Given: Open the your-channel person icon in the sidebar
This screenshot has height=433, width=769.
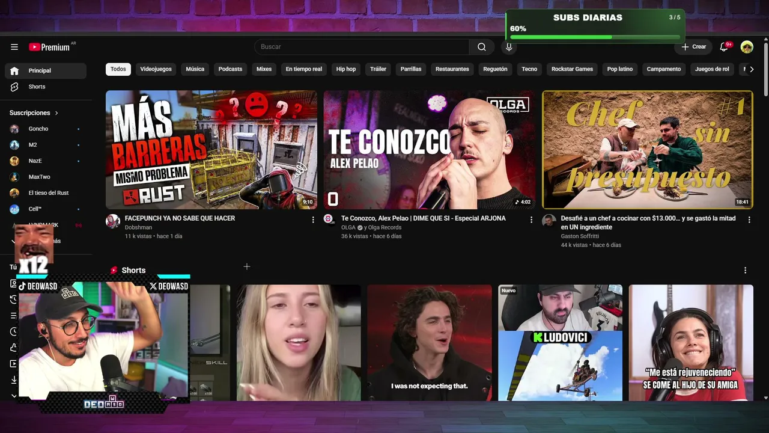Looking at the screenshot, I should click(x=14, y=283).
